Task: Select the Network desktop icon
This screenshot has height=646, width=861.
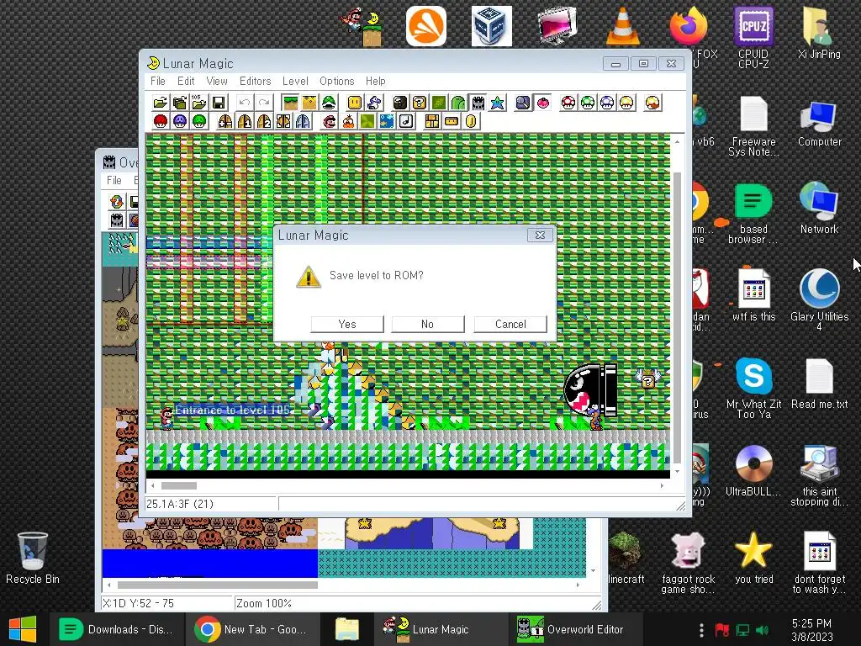Action: 819,208
